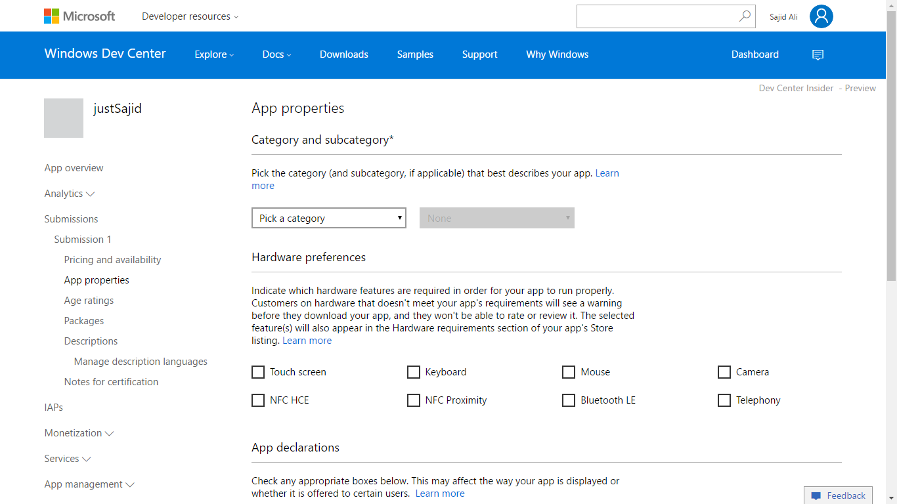This screenshot has height=504, width=897.
Task: Click the disabled None subcategory dropdown
Action: (497, 218)
